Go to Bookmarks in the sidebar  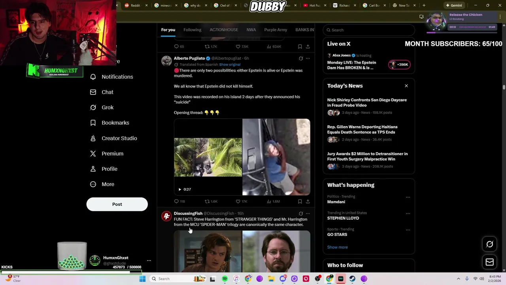110,123
